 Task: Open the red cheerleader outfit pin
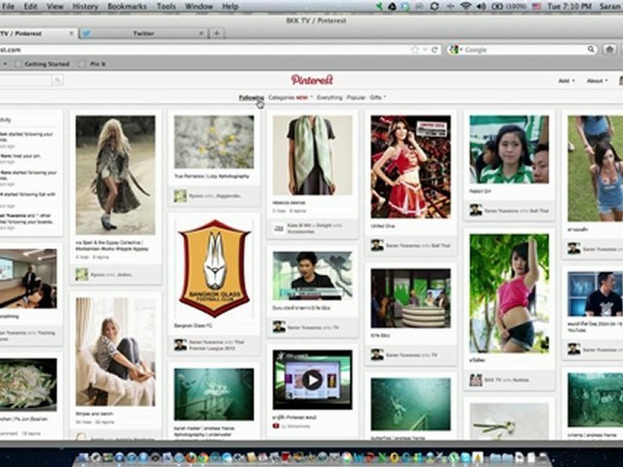411,167
